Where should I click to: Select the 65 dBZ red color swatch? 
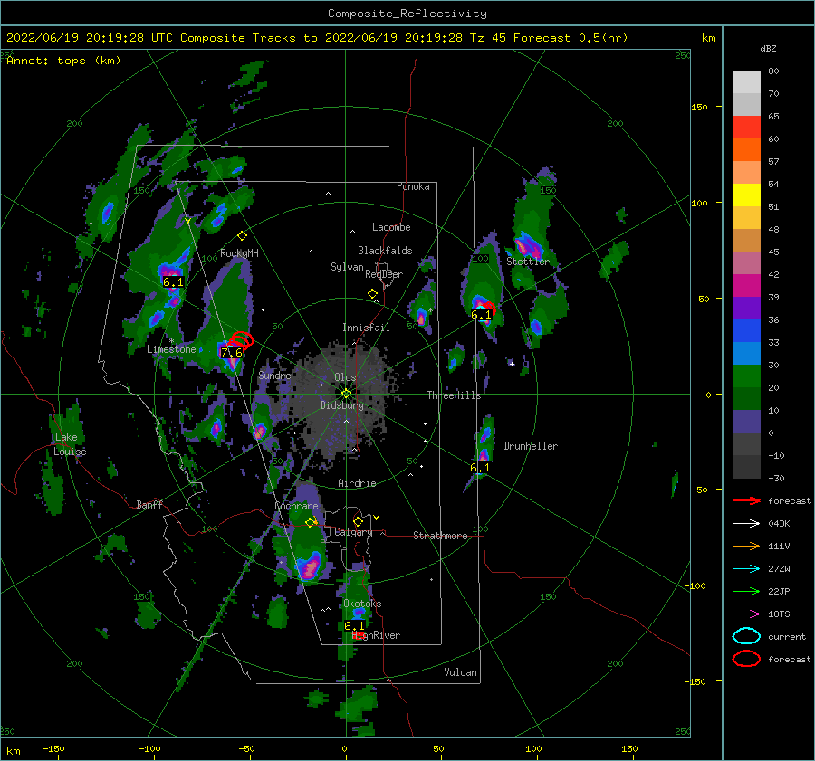746,127
